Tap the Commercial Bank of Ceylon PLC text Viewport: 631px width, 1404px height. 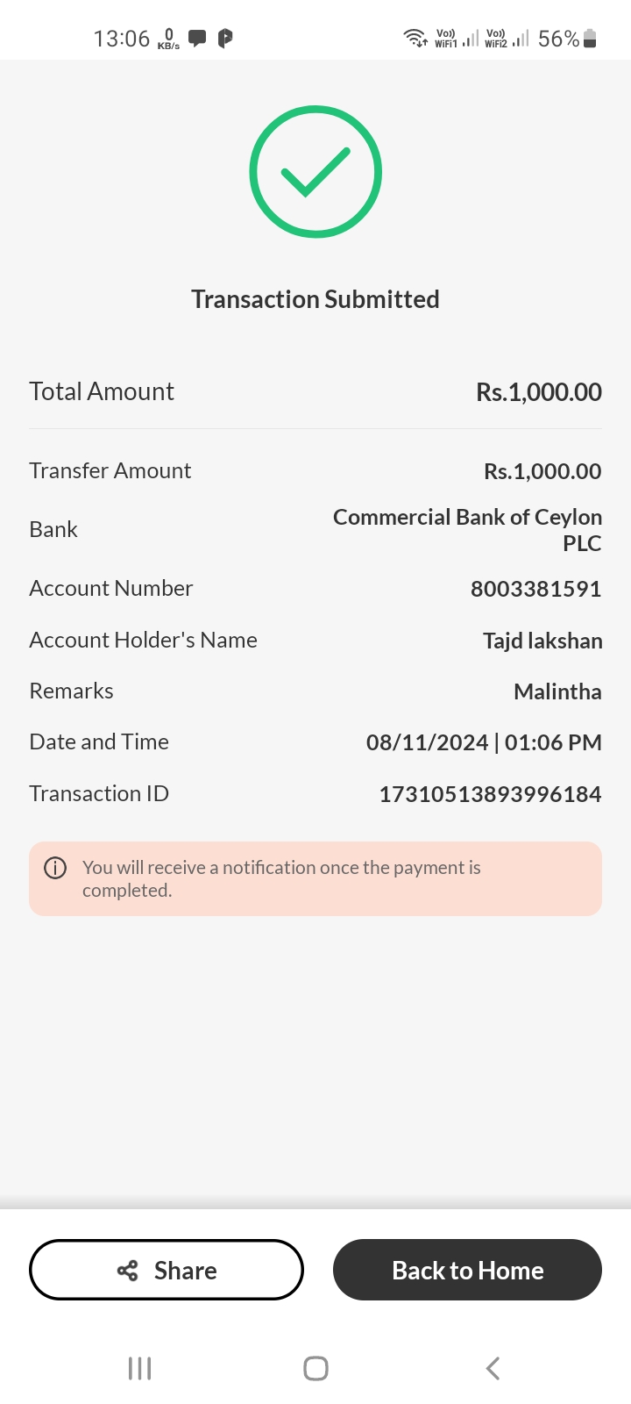tap(467, 529)
